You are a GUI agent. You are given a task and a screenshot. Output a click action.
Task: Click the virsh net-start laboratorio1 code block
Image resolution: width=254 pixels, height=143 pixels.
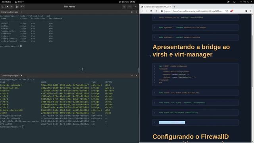195,102
